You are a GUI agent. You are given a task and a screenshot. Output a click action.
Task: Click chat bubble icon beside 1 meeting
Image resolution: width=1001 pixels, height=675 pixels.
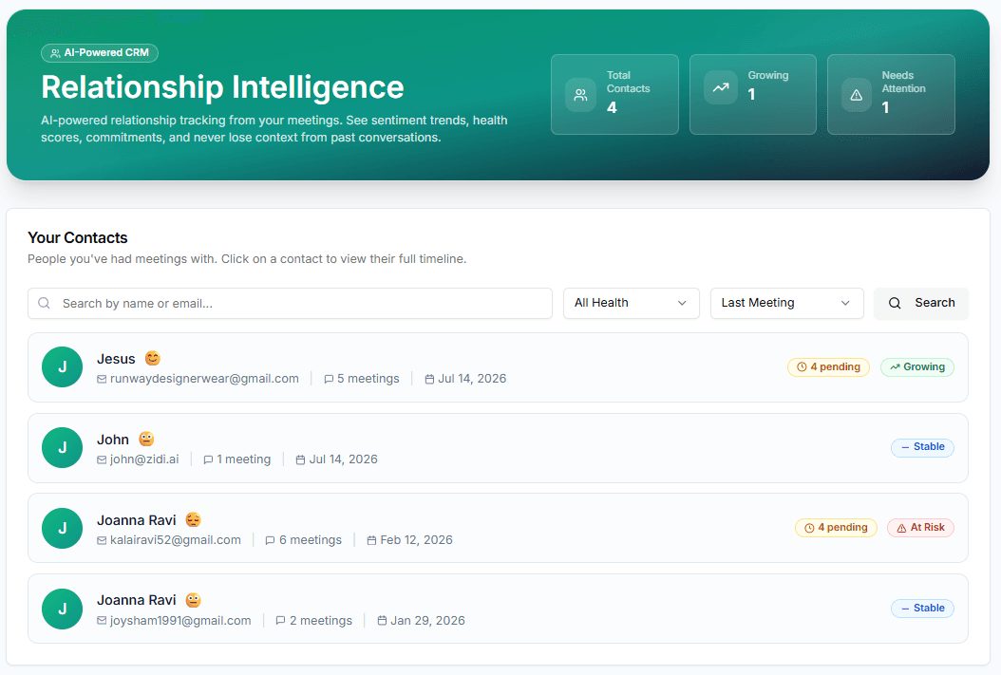pyautogui.click(x=208, y=460)
